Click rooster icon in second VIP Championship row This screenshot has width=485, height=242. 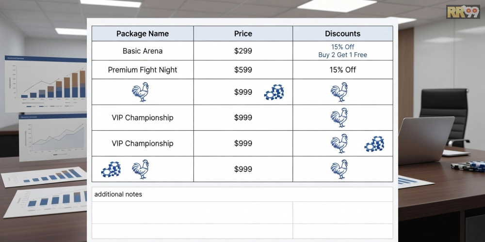(x=339, y=144)
